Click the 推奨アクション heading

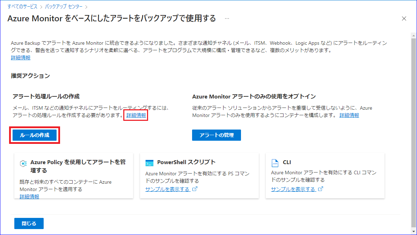[30, 76]
